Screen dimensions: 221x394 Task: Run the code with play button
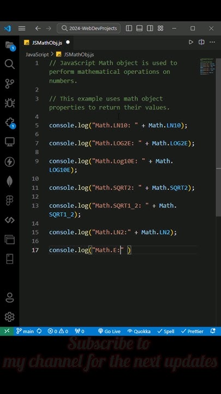coord(191,42)
